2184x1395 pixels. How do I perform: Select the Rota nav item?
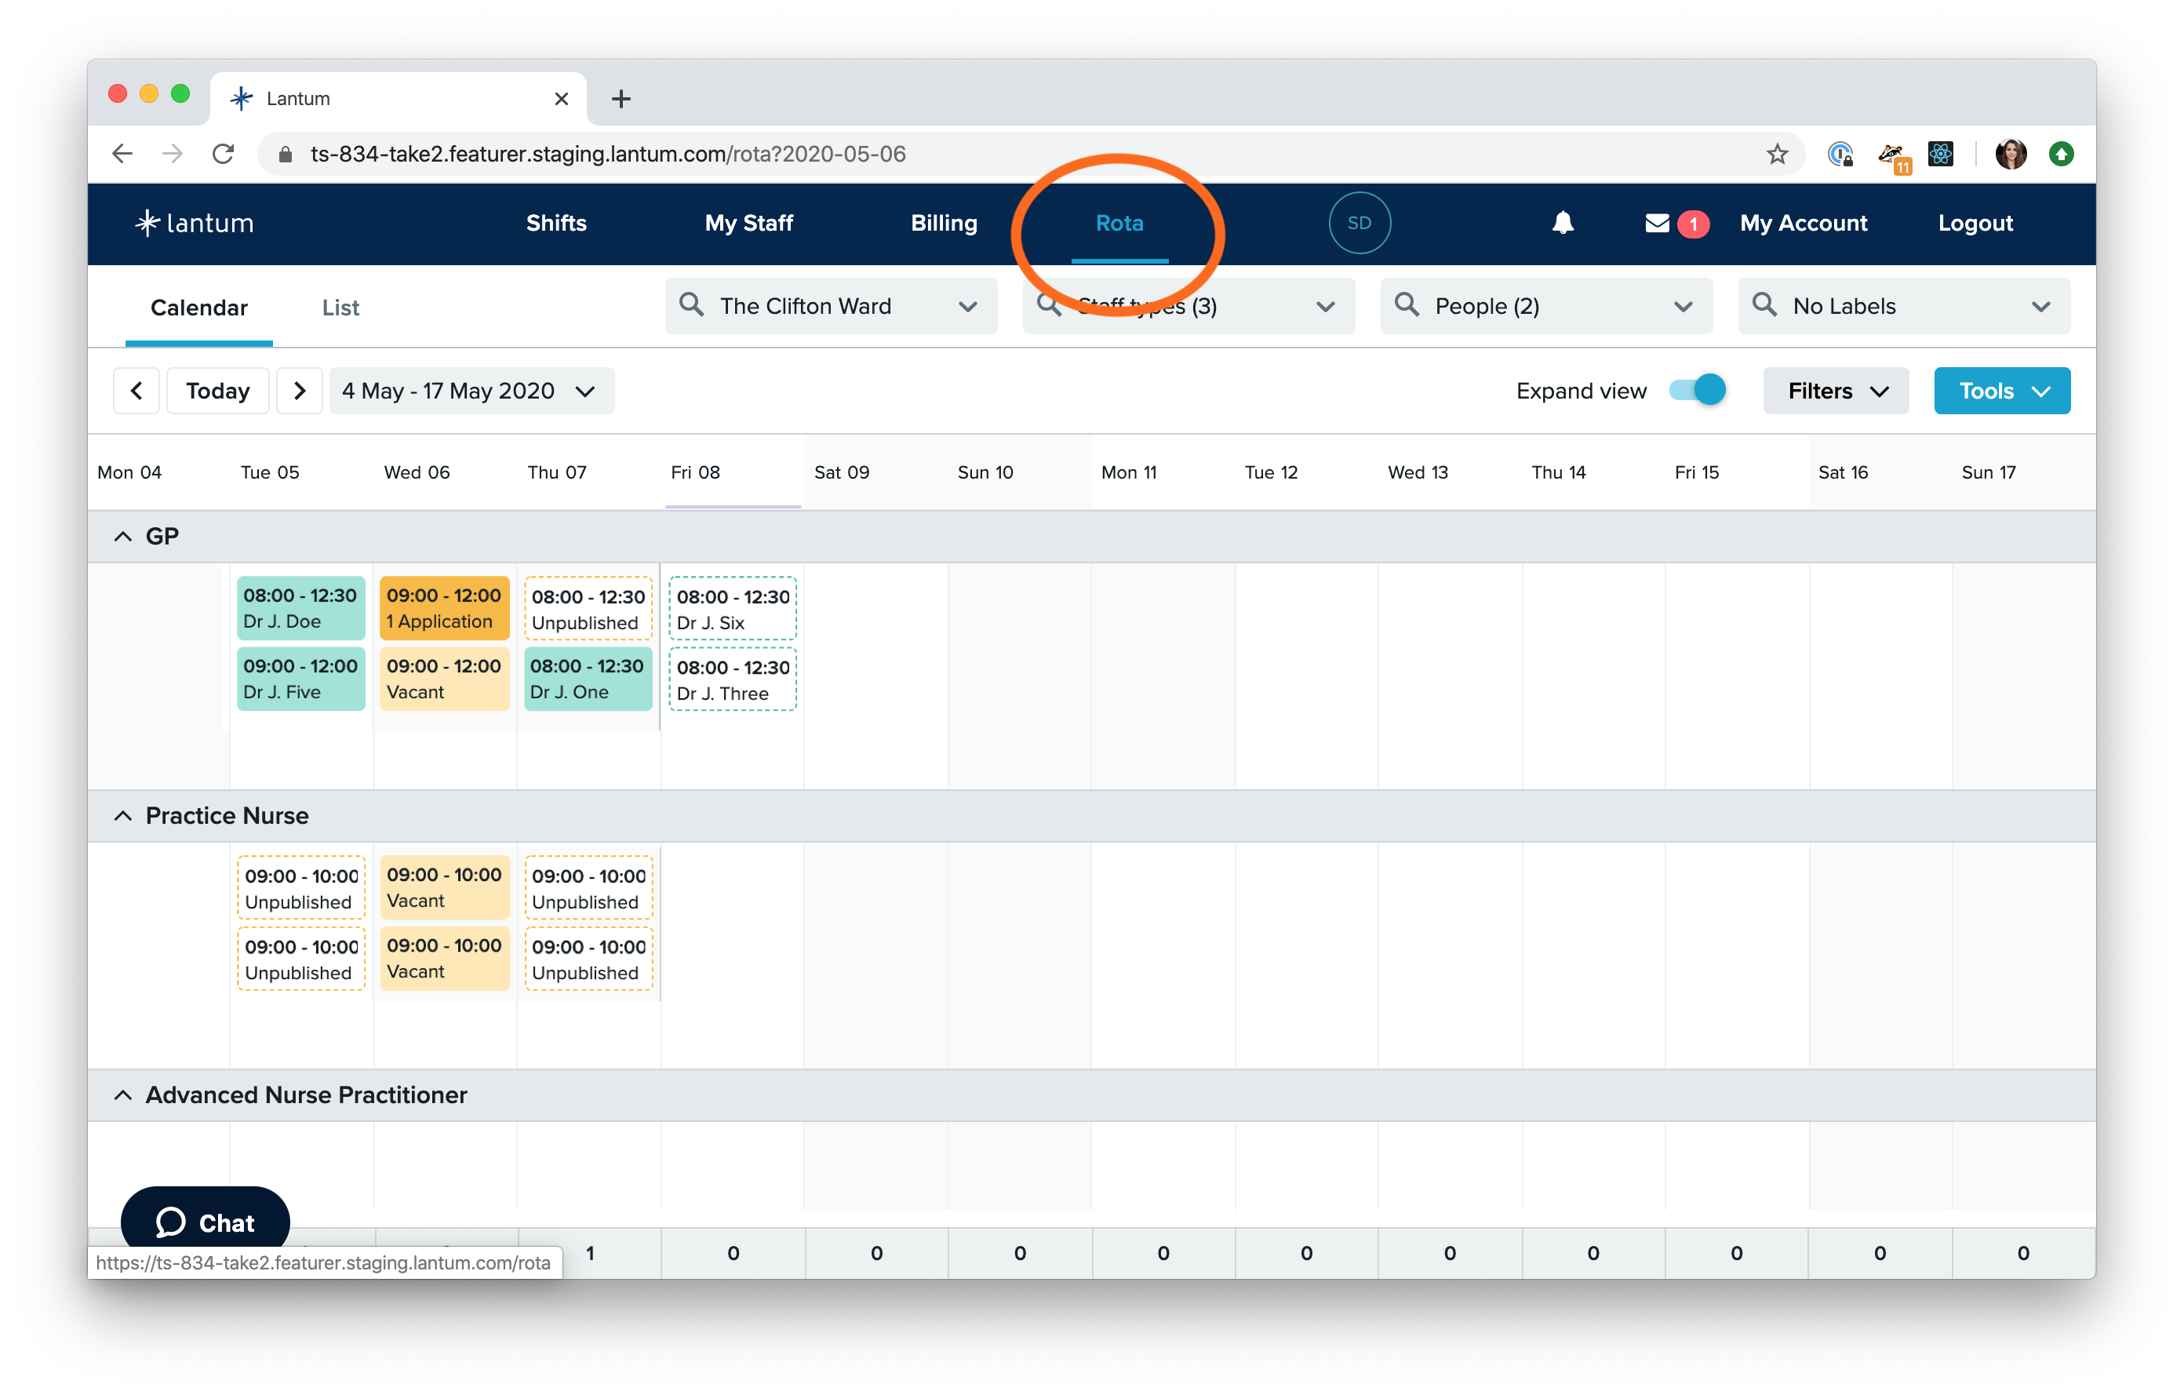(1119, 223)
